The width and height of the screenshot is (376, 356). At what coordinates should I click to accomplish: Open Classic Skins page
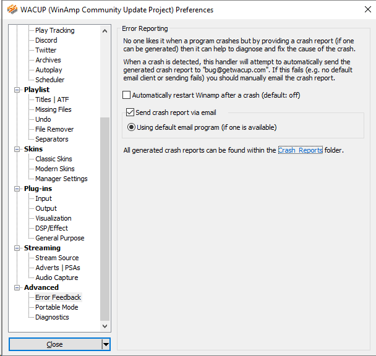54,159
